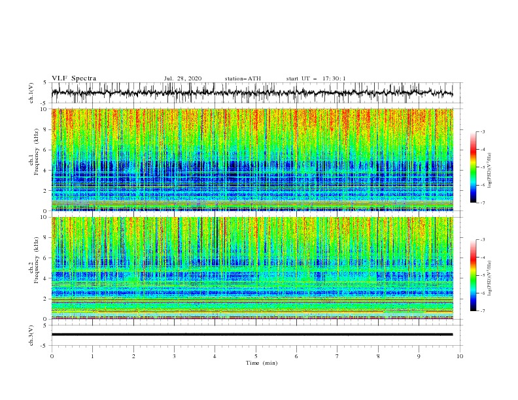
Task: Click the upper colorbar 'log(PSD)(V²/Hz)' label
Action: [x=490, y=171]
